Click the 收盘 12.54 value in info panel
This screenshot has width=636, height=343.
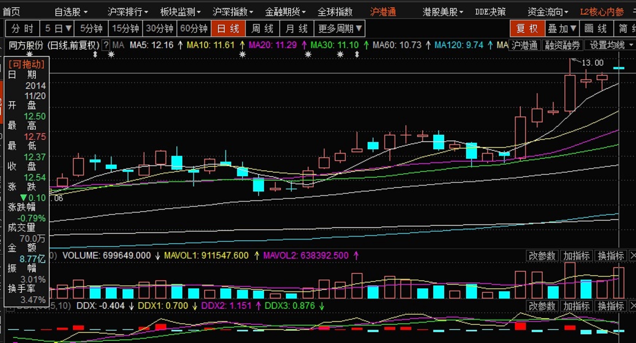click(35, 177)
